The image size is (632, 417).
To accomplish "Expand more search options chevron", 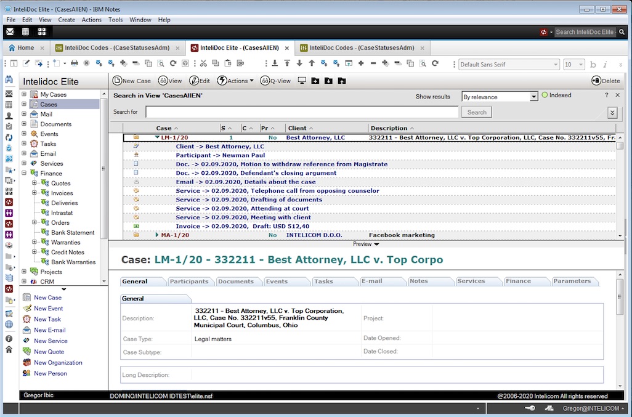I will (x=612, y=112).
